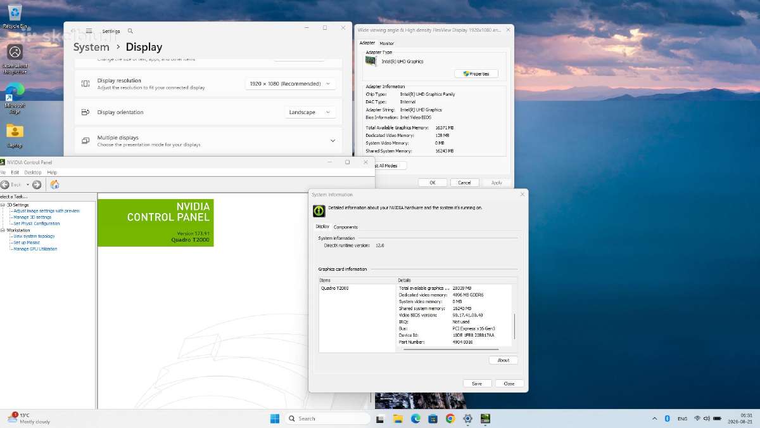Open Adjust image settings with preview
This screenshot has height=428, width=760.
(46, 211)
